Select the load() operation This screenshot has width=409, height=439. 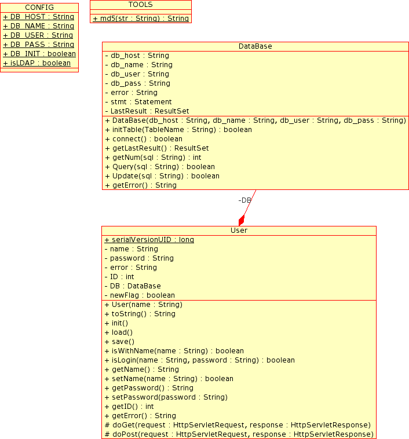coord(119,332)
